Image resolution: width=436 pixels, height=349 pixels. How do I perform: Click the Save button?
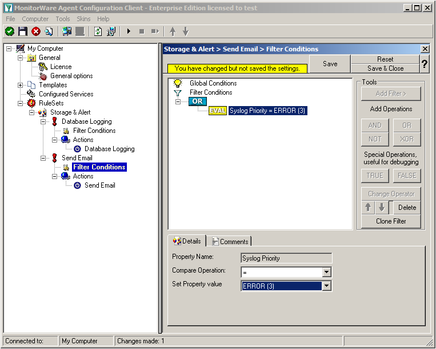(x=330, y=64)
